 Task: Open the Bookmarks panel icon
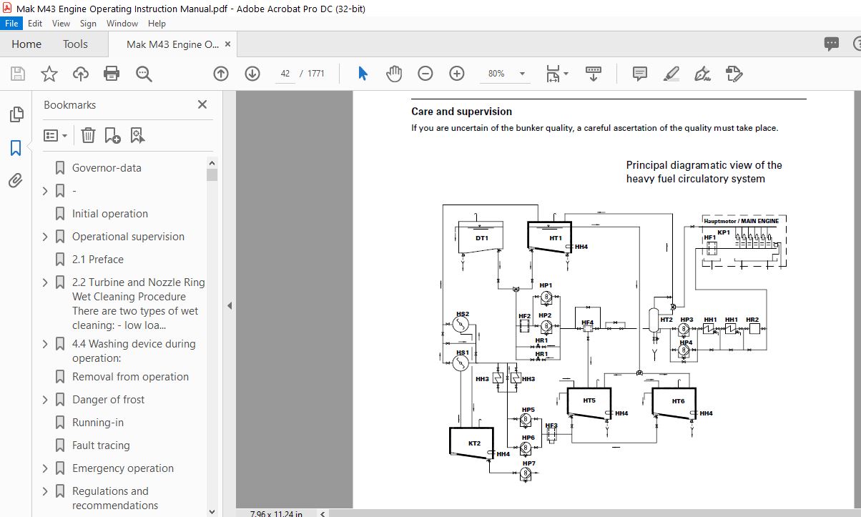click(16, 148)
